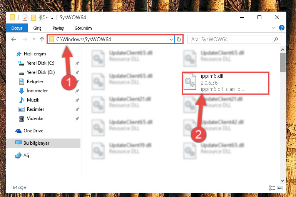
Task: Select the ippim6.dll file
Action: point(225,83)
